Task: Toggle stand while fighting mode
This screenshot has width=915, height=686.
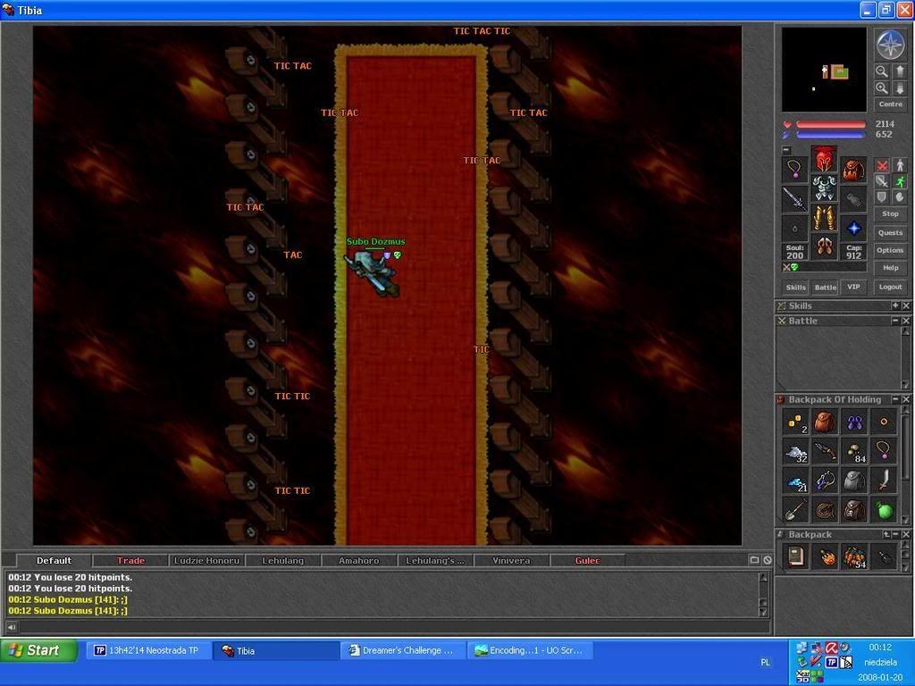Action: pos(899,165)
